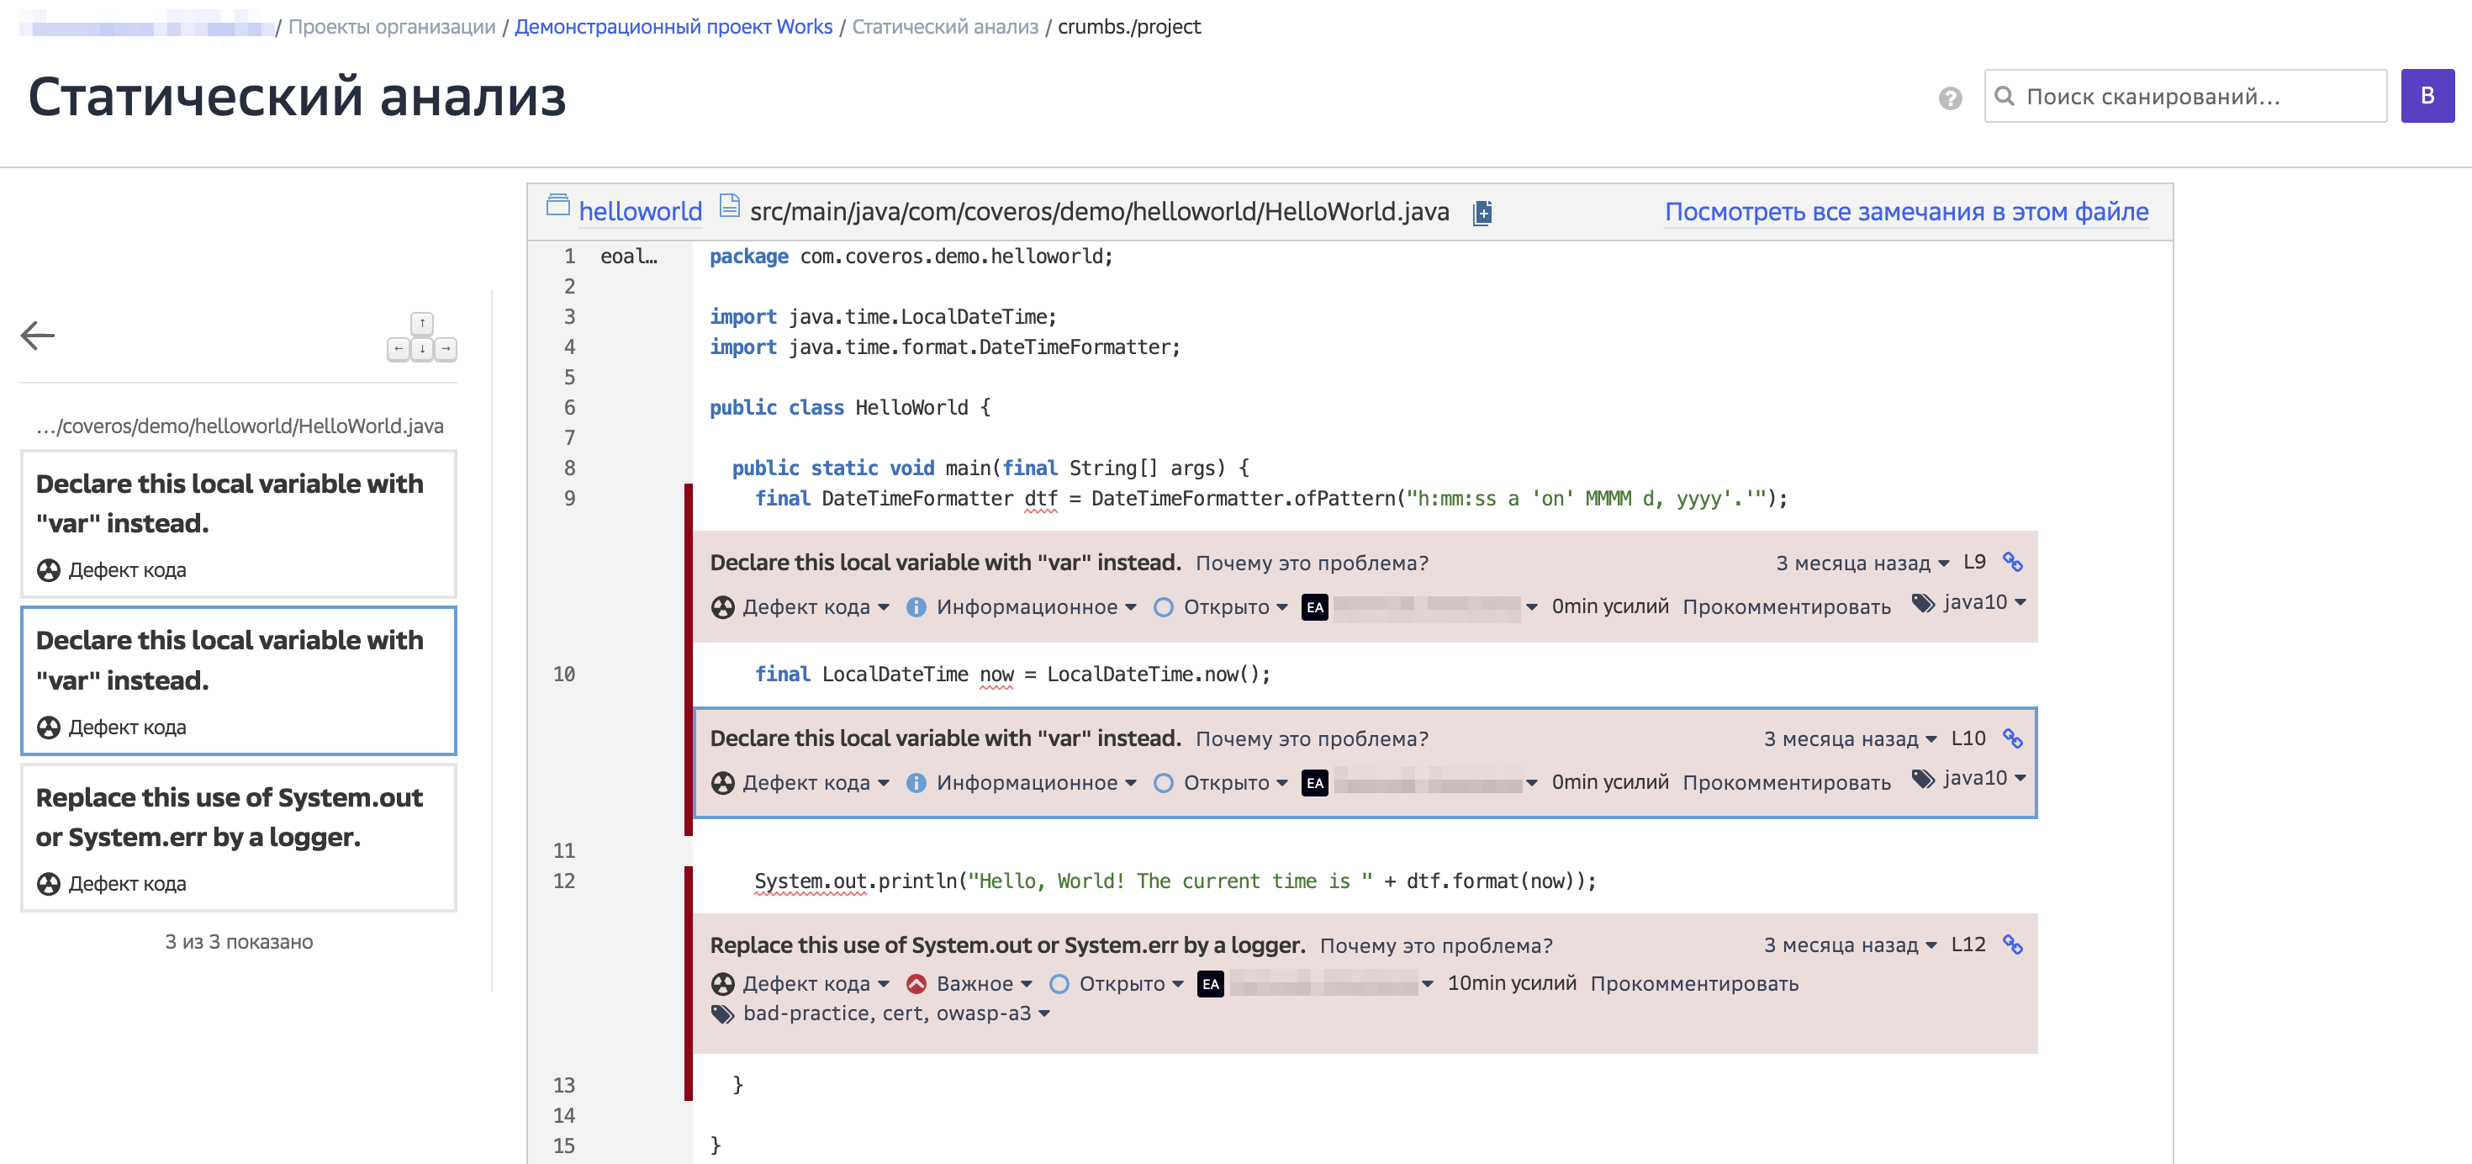Viewport: 2472px width, 1164px height.
Task: Copy file path using the icon after HelloWorld.java
Action: 1482,212
